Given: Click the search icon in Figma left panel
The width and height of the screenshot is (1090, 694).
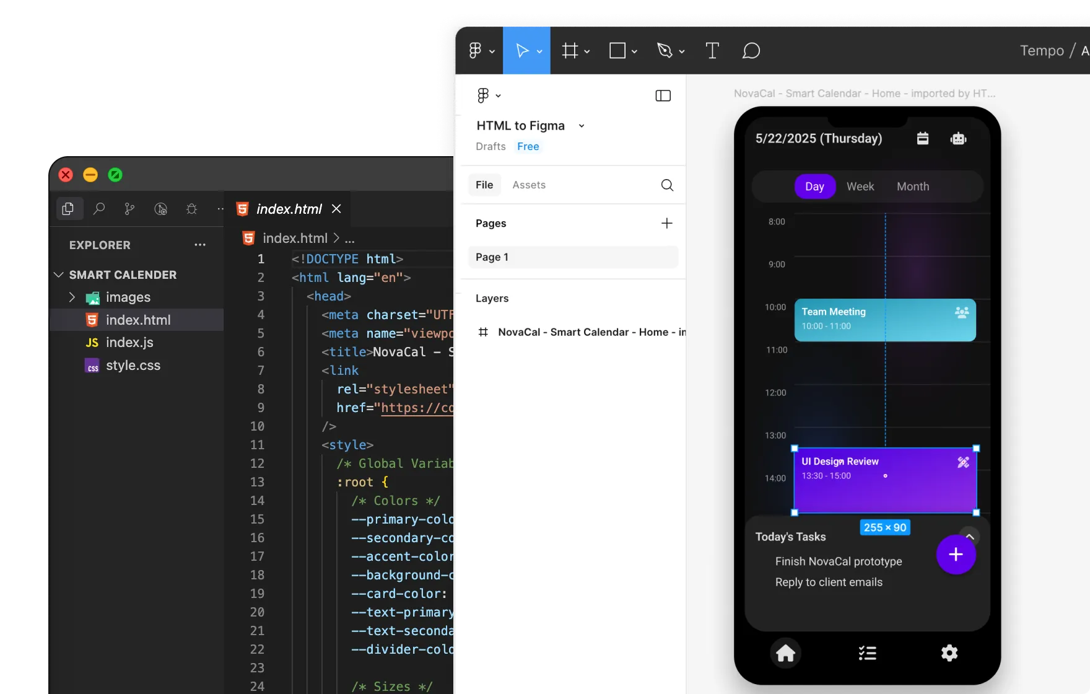Looking at the screenshot, I should pyautogui.click(x=667, y=185).
